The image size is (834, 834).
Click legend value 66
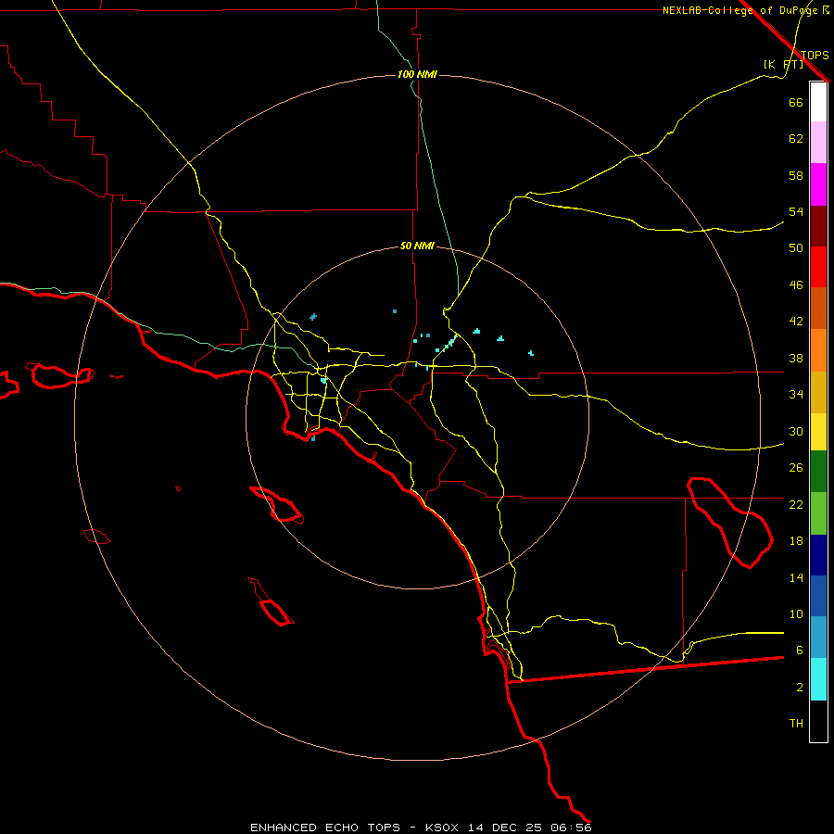pos(796,102)
